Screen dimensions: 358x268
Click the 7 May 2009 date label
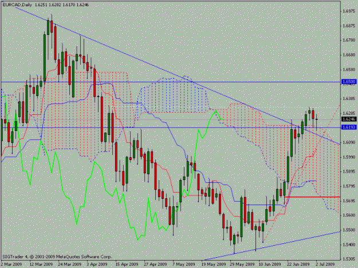(x=184, y=264)
